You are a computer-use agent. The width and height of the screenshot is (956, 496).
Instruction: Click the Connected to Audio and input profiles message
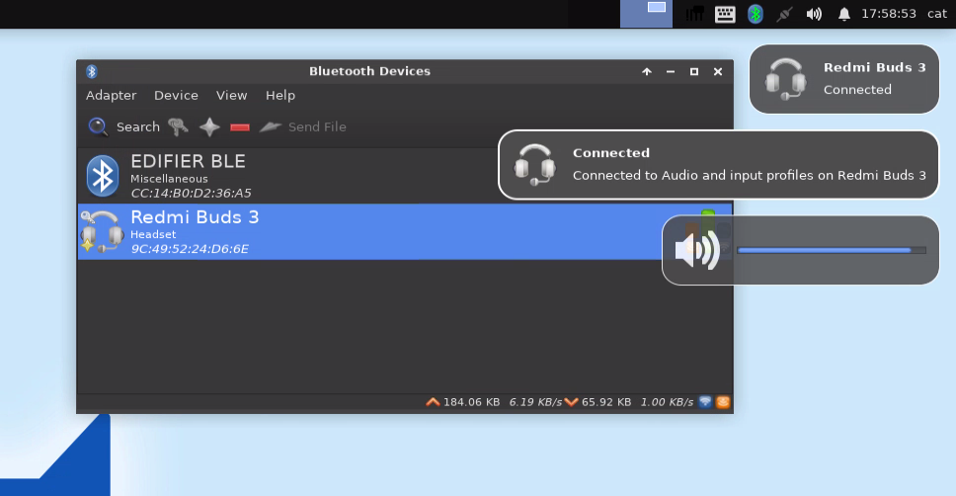pos(750,176)
